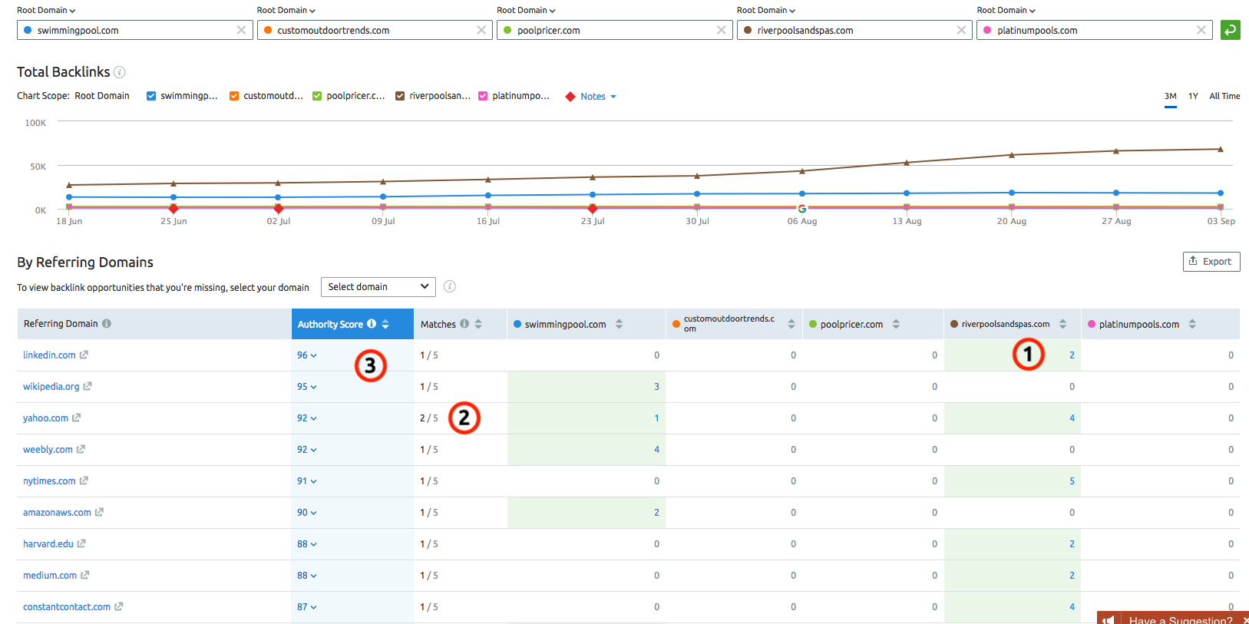The height and width of the screenshot is (624, 1249).
Task: Click yahoo.com's swimmingpool.com backlink count 1
Action: coord(656,418)
